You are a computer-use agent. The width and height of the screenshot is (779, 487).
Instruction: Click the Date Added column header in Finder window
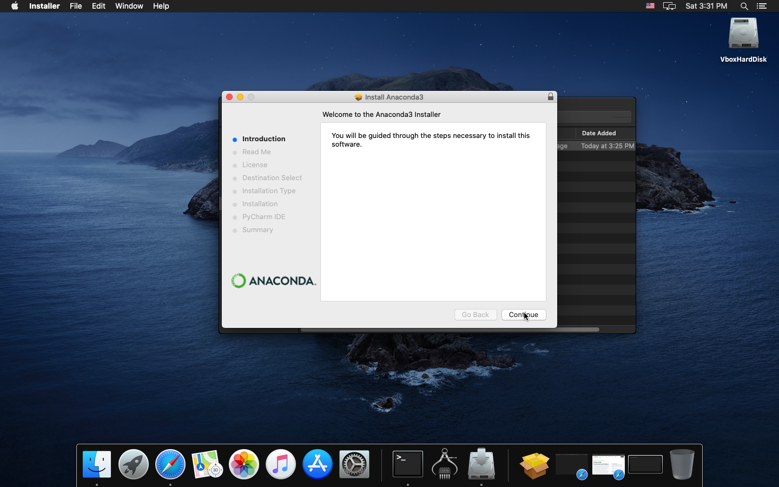coord(599,133)
